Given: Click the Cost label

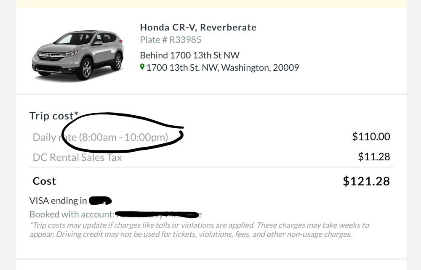Looking at the screenshot, I should click(44, 181).
